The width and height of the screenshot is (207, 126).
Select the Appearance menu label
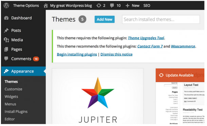click(x=22, y=71)
